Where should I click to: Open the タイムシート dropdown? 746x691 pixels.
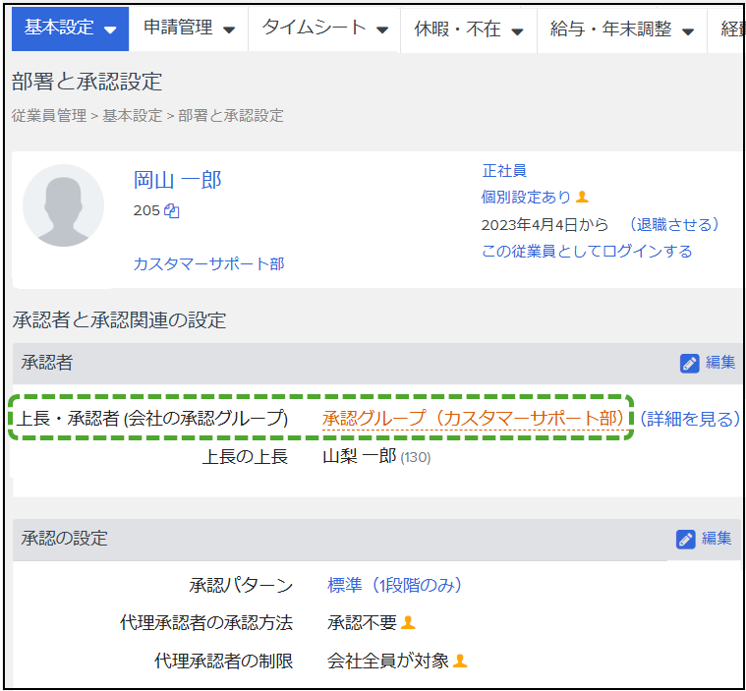324,29
